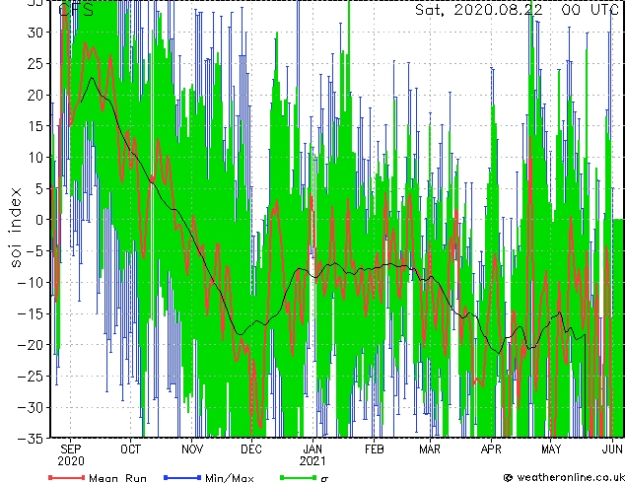Viewport: 625px width, 483px height.
Task: Click the 'APR' month axis label
Action: click(x=491, y=449)
